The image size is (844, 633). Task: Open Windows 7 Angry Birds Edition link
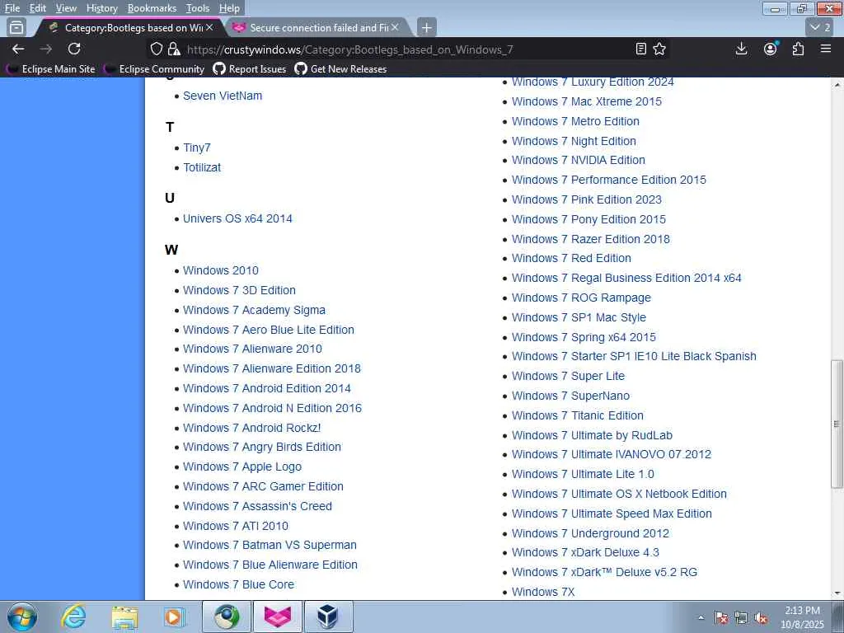[x=262, y=447]
